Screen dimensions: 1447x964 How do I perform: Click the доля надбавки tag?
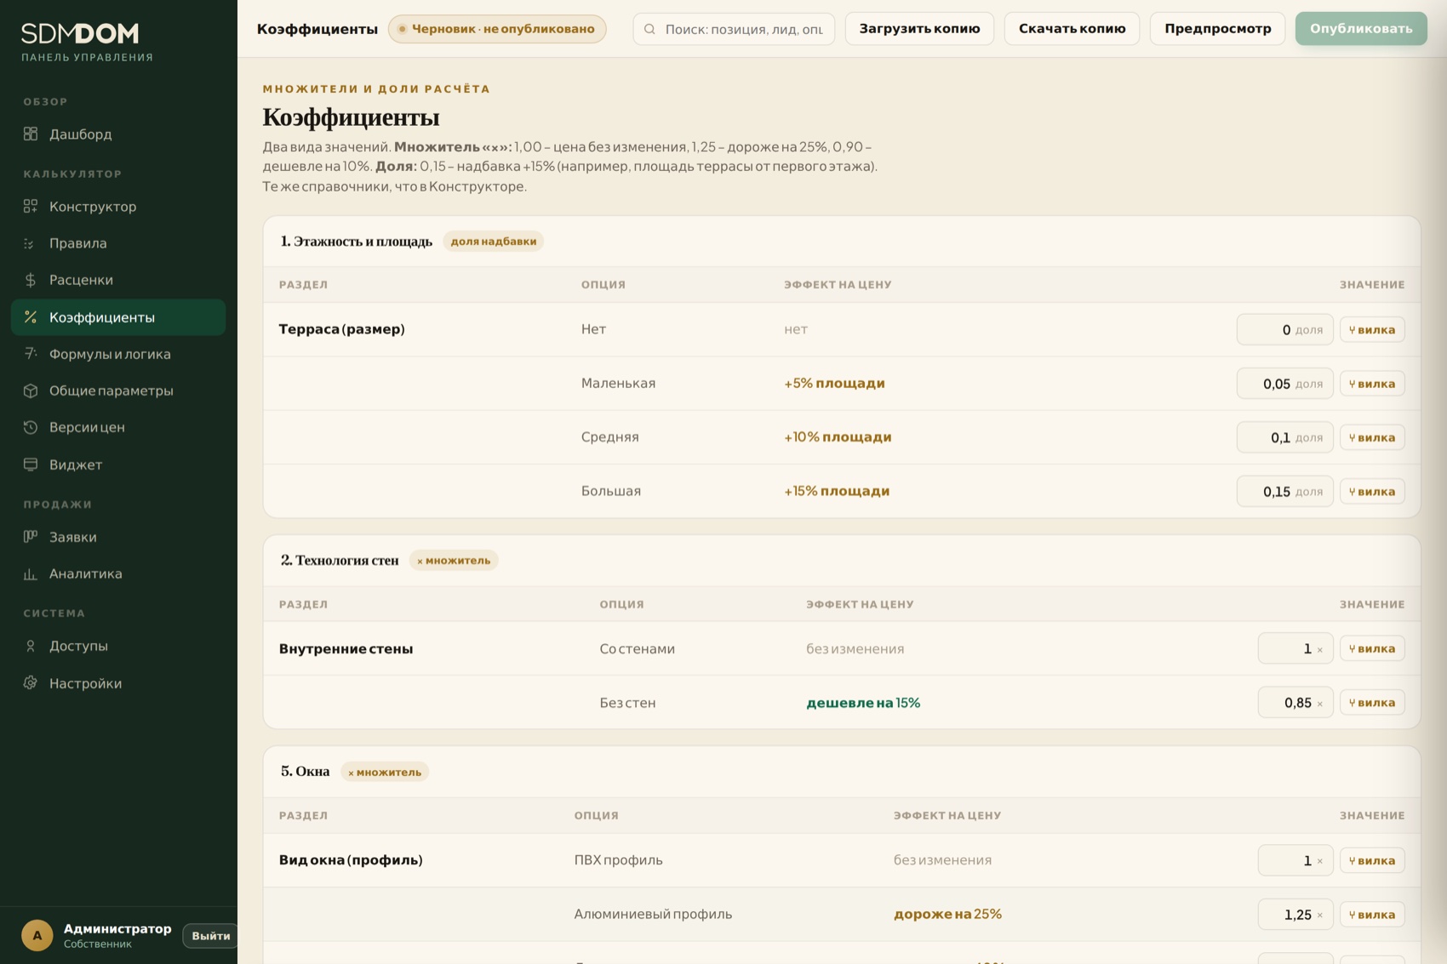point(493,242)
